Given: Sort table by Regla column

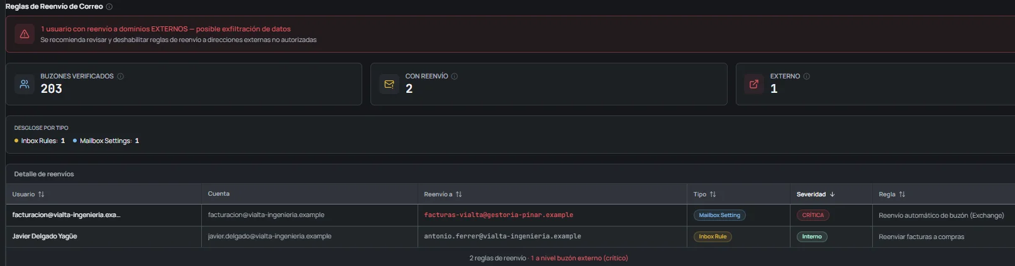Looking at the screenshot, I should coord(892,194).
